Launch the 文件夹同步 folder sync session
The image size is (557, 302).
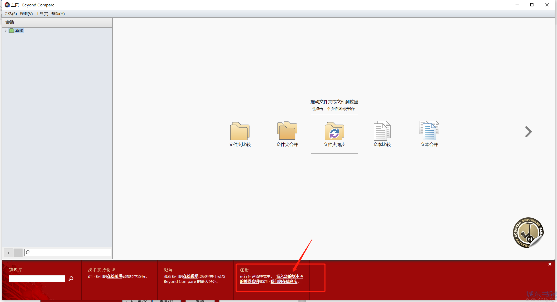click(x=334, y=134)
